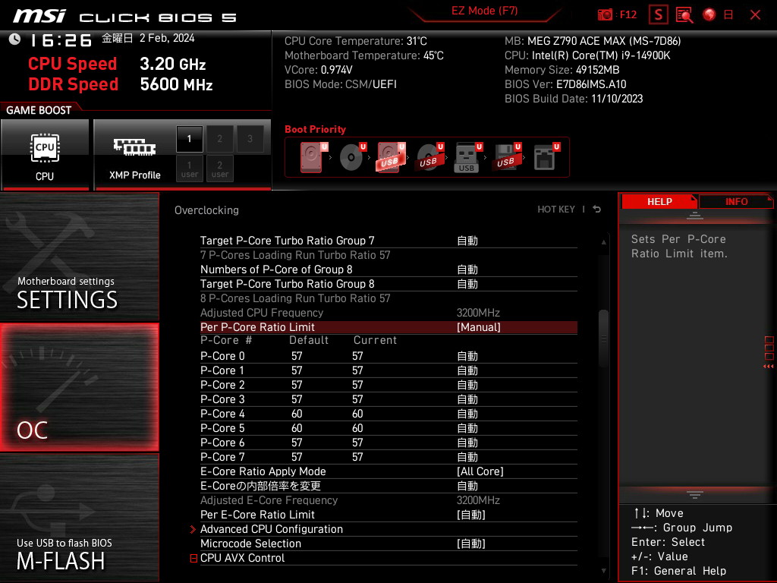The image size is (777, 583).
Task: Click the GAME BOOST label
Action: point(39,110)
